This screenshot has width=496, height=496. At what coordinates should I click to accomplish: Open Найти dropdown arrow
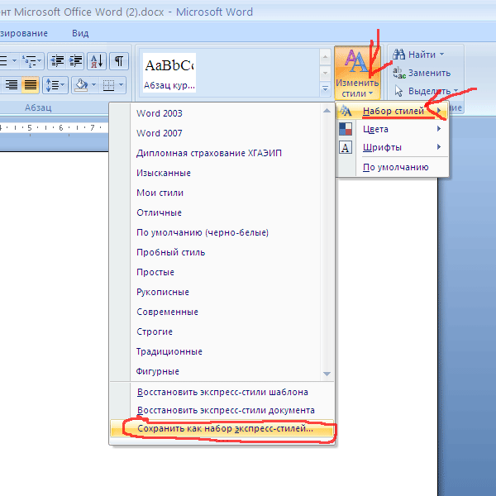tap(442, 55)
